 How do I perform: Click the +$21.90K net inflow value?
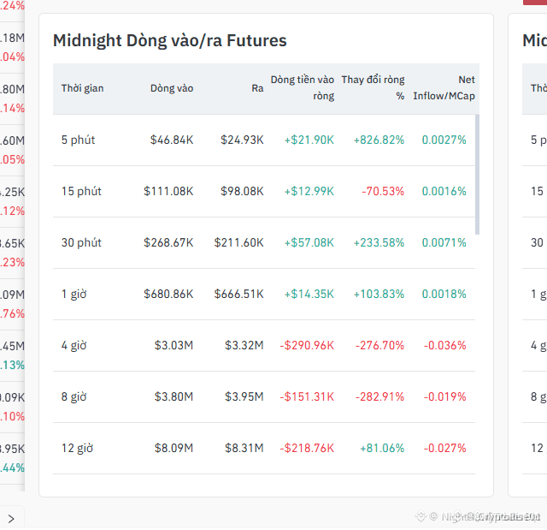pyautogui.click(x=309, y=140)
